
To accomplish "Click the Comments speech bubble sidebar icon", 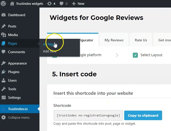I will 3,52.
